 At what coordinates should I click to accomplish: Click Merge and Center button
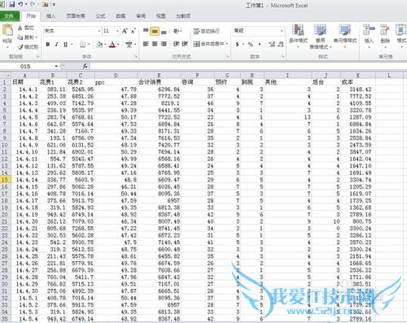pos(209,44)
